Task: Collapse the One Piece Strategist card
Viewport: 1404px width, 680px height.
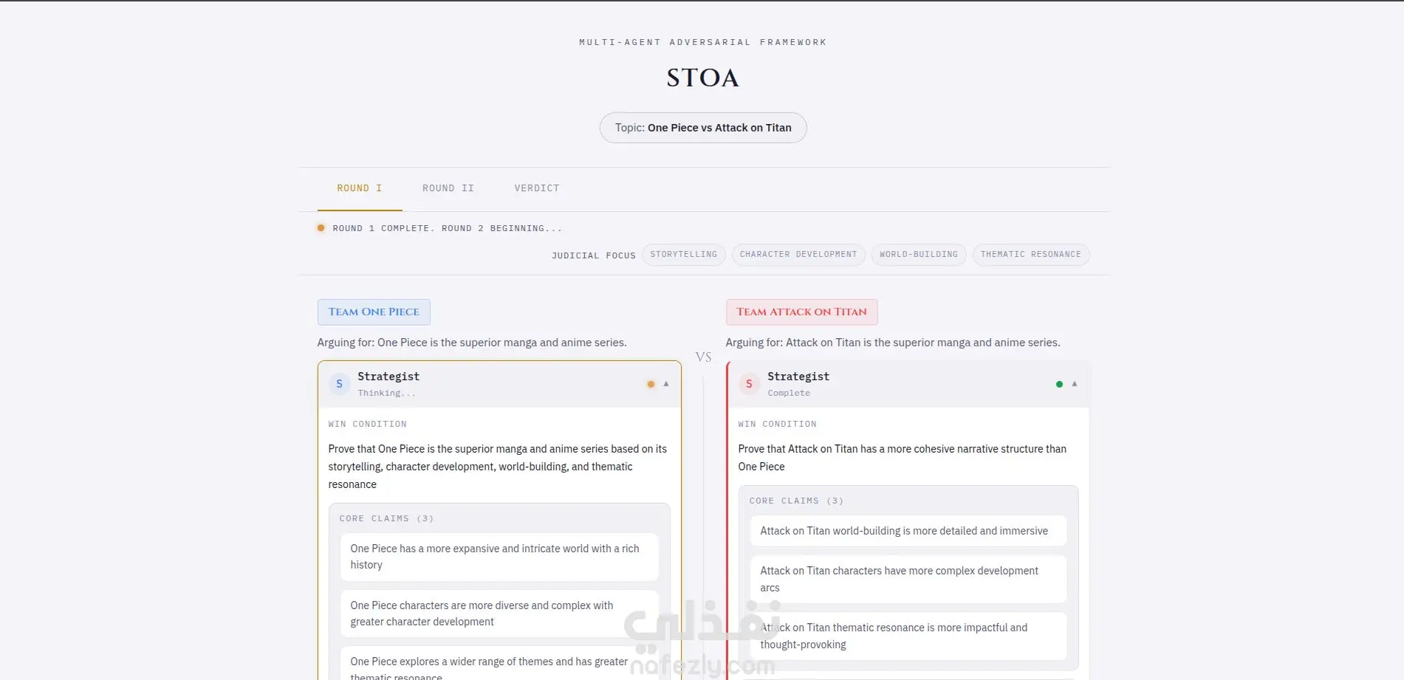Action: click(666, 384)
